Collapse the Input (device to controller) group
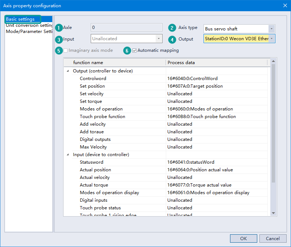Screen dimensions: 291x247 point(67,155)
